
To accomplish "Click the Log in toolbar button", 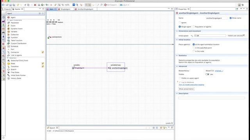I will coord(124,5).
